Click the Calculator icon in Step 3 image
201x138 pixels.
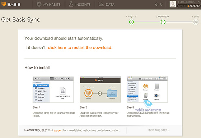tap(157, 86)
